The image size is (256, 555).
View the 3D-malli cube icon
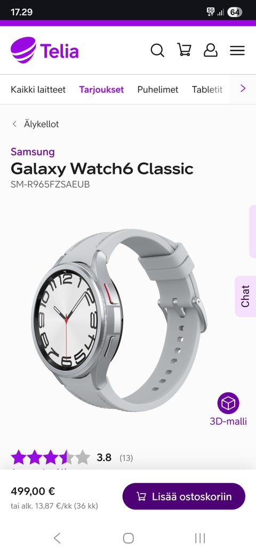(228, 403)
